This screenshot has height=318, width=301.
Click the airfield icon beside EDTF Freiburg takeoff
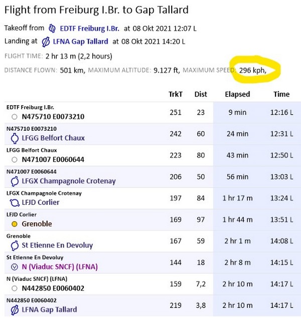[x=52, y=29]
